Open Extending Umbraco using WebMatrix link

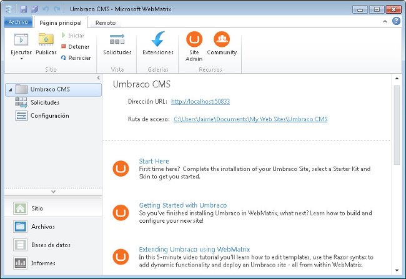[194, 249]
